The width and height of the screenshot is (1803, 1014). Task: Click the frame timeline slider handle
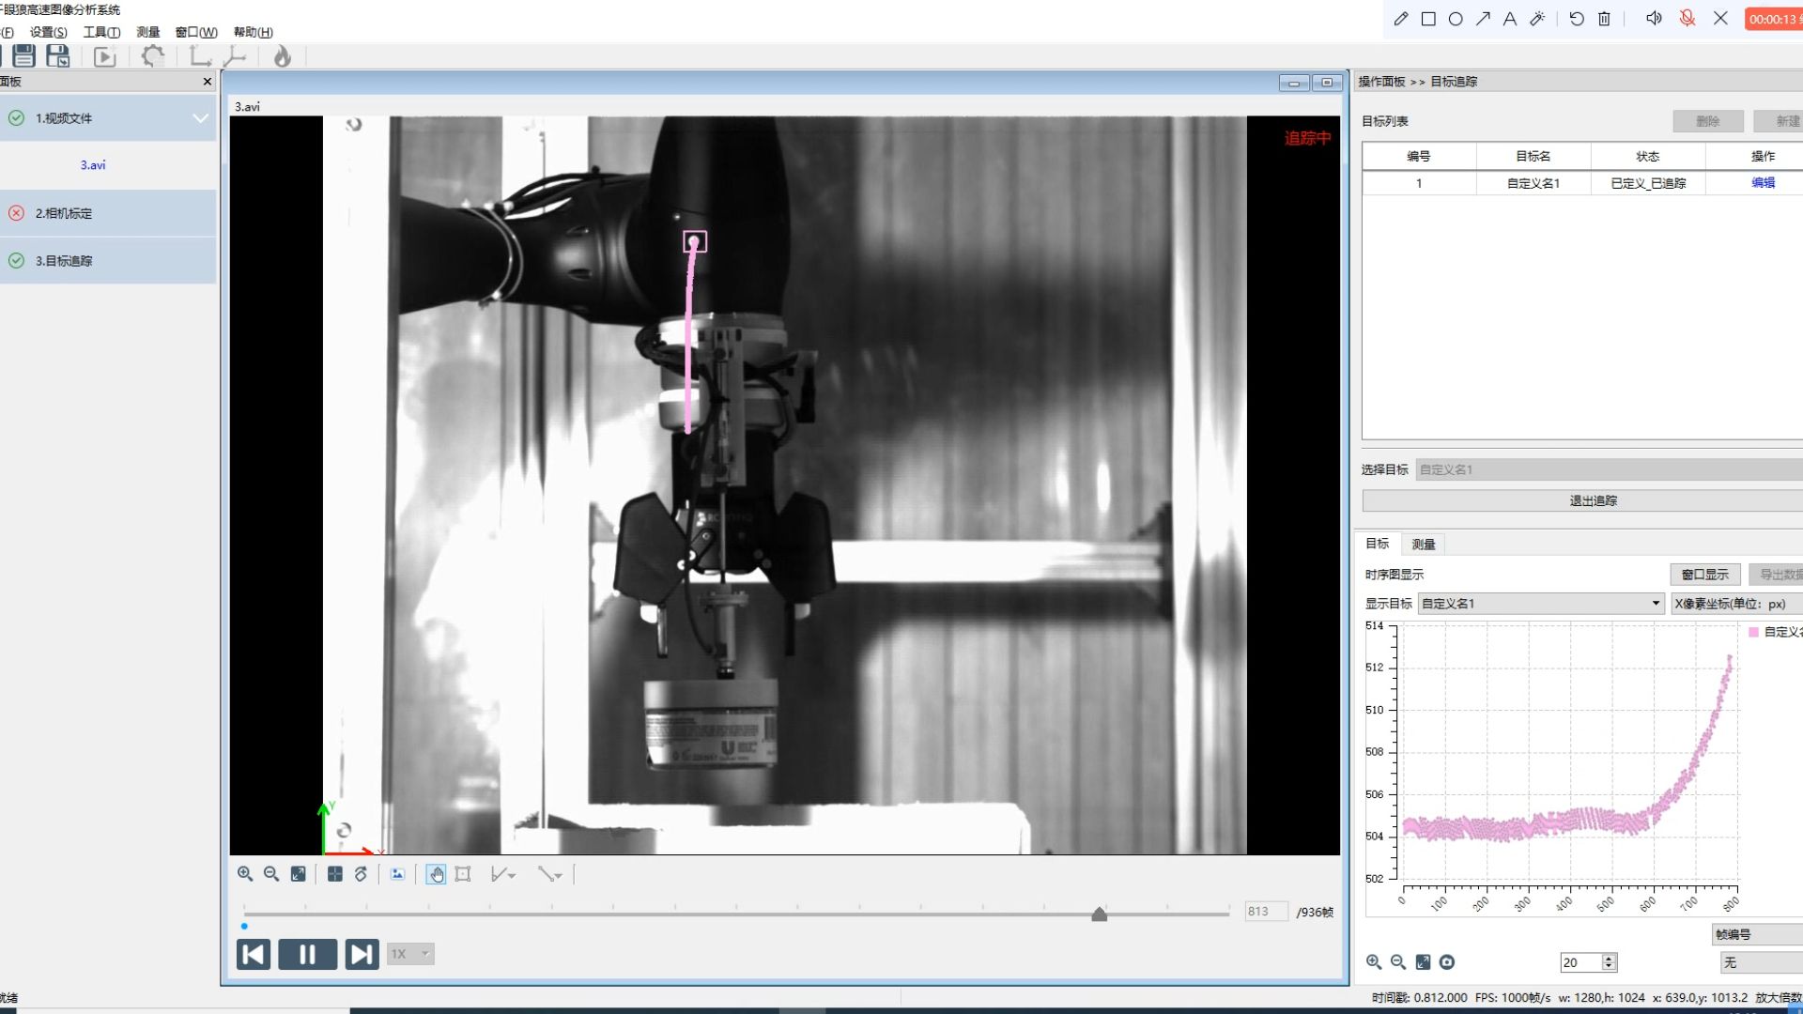[x=1099, y=914]
